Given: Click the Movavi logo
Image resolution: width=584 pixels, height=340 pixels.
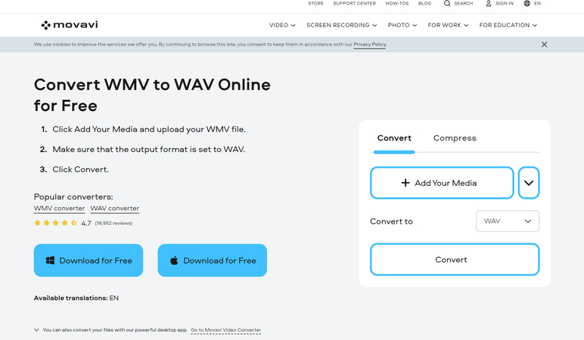Looking at the screenshot, I should (70, 25).
